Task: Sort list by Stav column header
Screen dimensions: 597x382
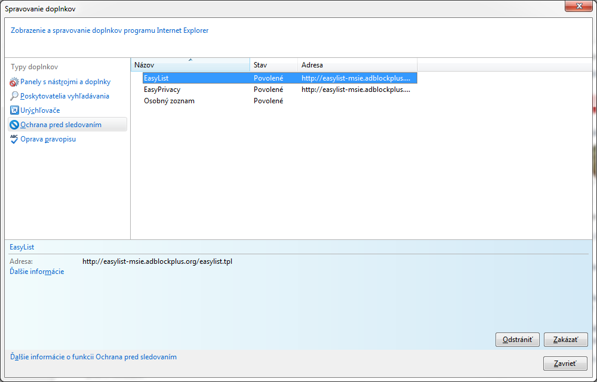Action: 273,65
